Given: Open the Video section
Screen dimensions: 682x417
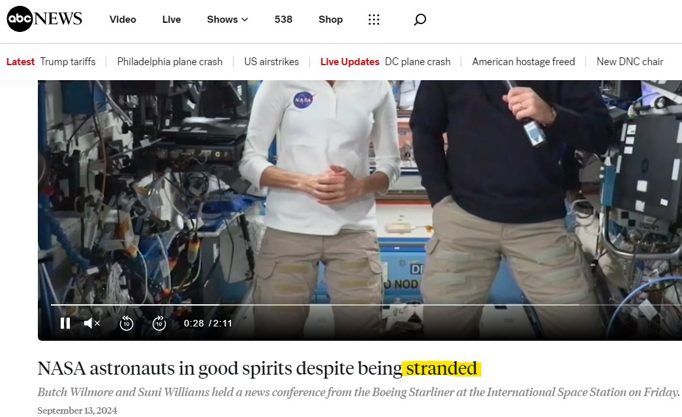Looking at the screenshot, I should point(123,20).
